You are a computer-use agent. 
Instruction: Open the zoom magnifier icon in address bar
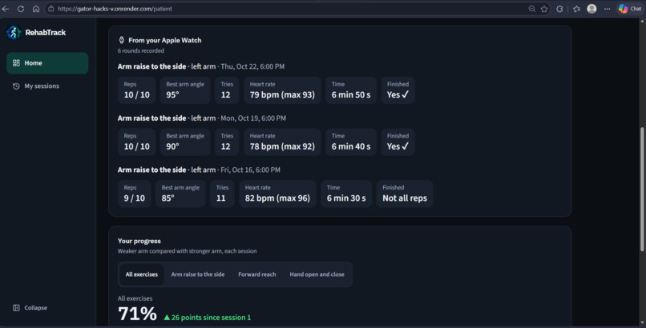click(x=532, y=9)
